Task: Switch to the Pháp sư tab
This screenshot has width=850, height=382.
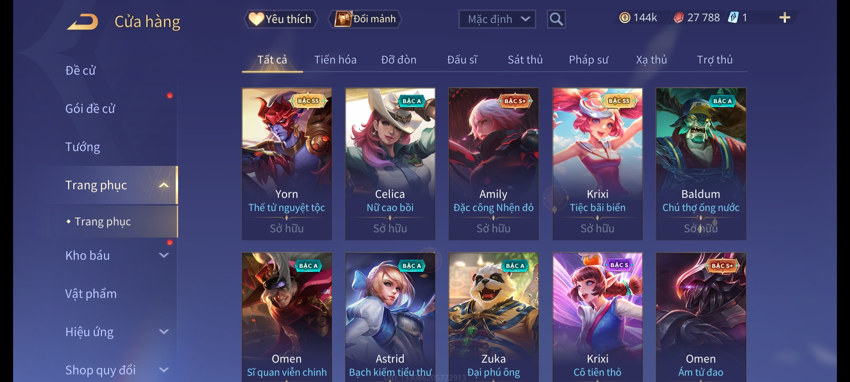Action: (588, 60)
